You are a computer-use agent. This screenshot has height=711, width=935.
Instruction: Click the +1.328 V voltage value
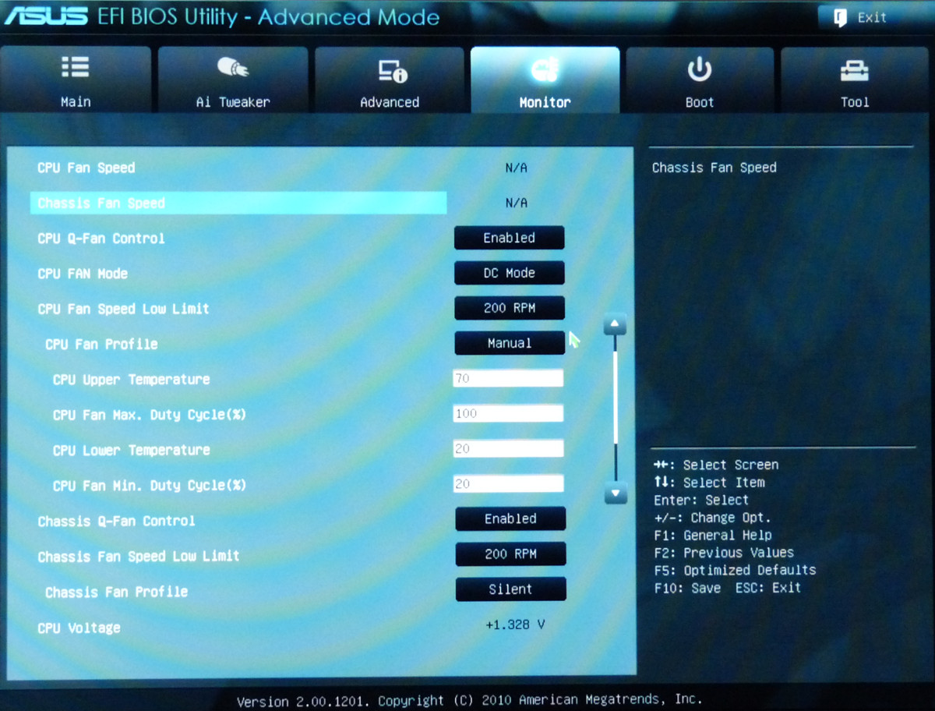[x=515, y=624]
